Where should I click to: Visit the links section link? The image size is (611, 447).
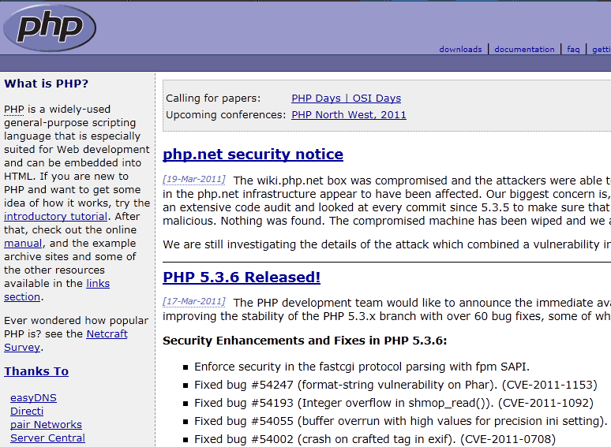click(x=98, y=283)
